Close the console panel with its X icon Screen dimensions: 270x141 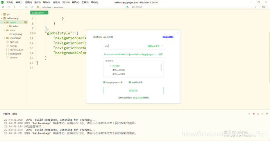(x=266, y=114)
